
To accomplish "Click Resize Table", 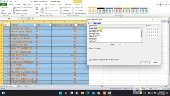I will [x=6, y=13].
